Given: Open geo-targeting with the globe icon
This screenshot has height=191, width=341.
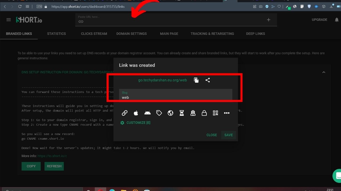Looking at the screenshot, I should (170, 113).
